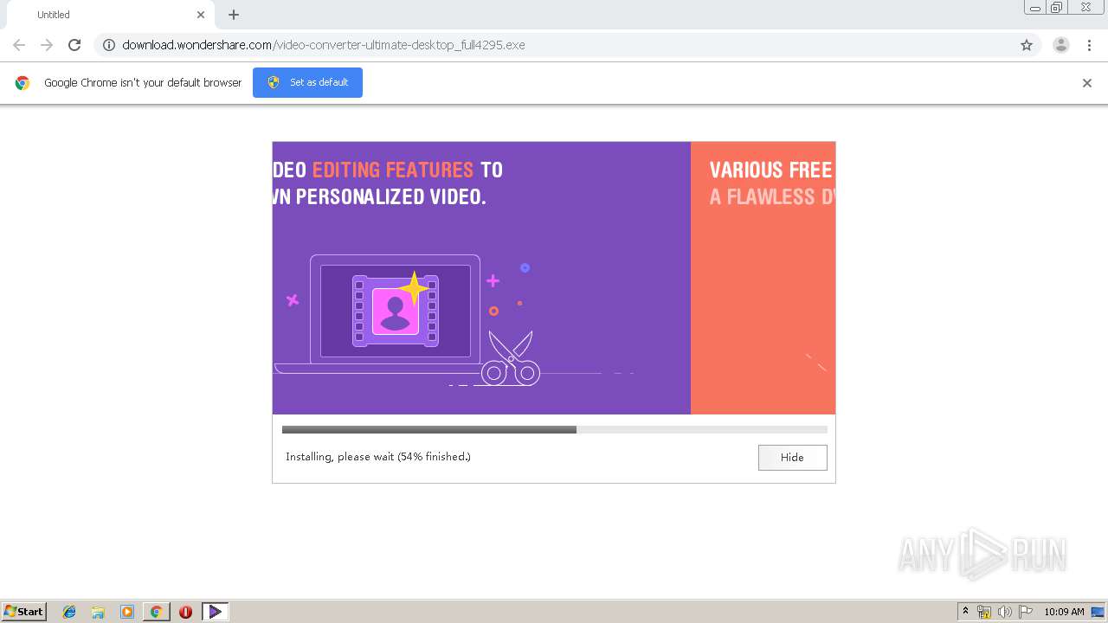Click the browser back arrow
Image resolution: width=1108 pixels, height=623 pixels.
coord(19,45)
